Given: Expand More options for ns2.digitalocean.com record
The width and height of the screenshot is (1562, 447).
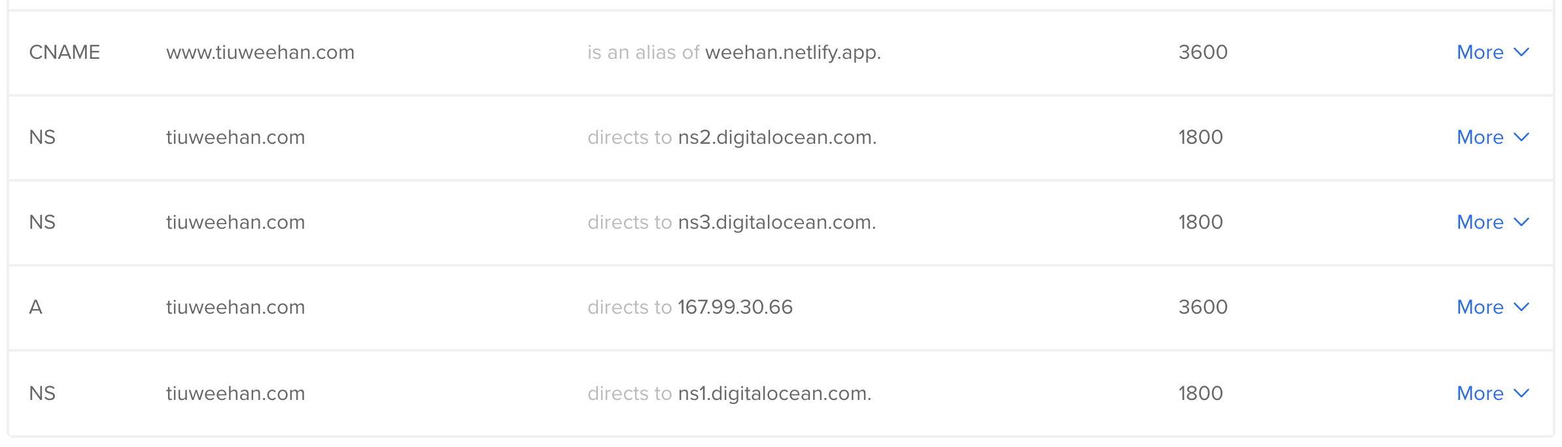Looking at the screenshot, I should (x=1493, y=137).
